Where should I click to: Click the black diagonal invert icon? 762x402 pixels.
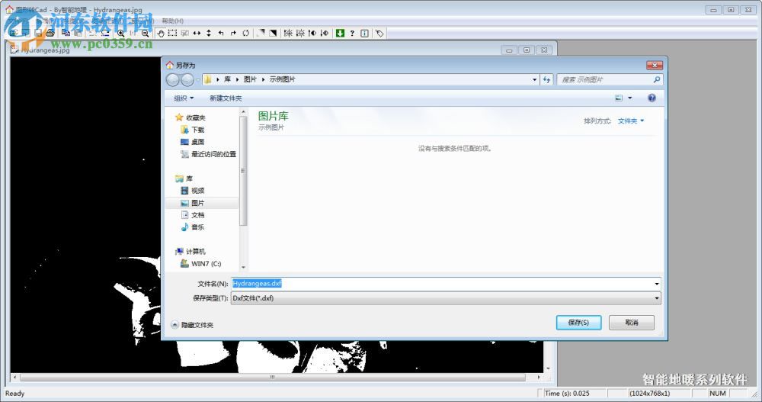click(x=273, y=33)
